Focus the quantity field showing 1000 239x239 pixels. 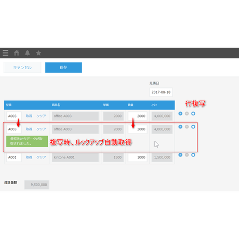[138, 157]
